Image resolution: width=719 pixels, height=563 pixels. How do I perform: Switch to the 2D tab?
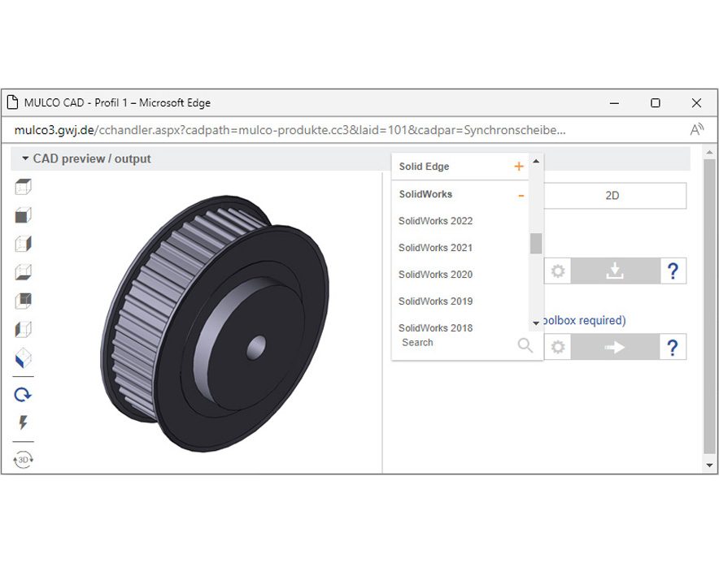614,196
